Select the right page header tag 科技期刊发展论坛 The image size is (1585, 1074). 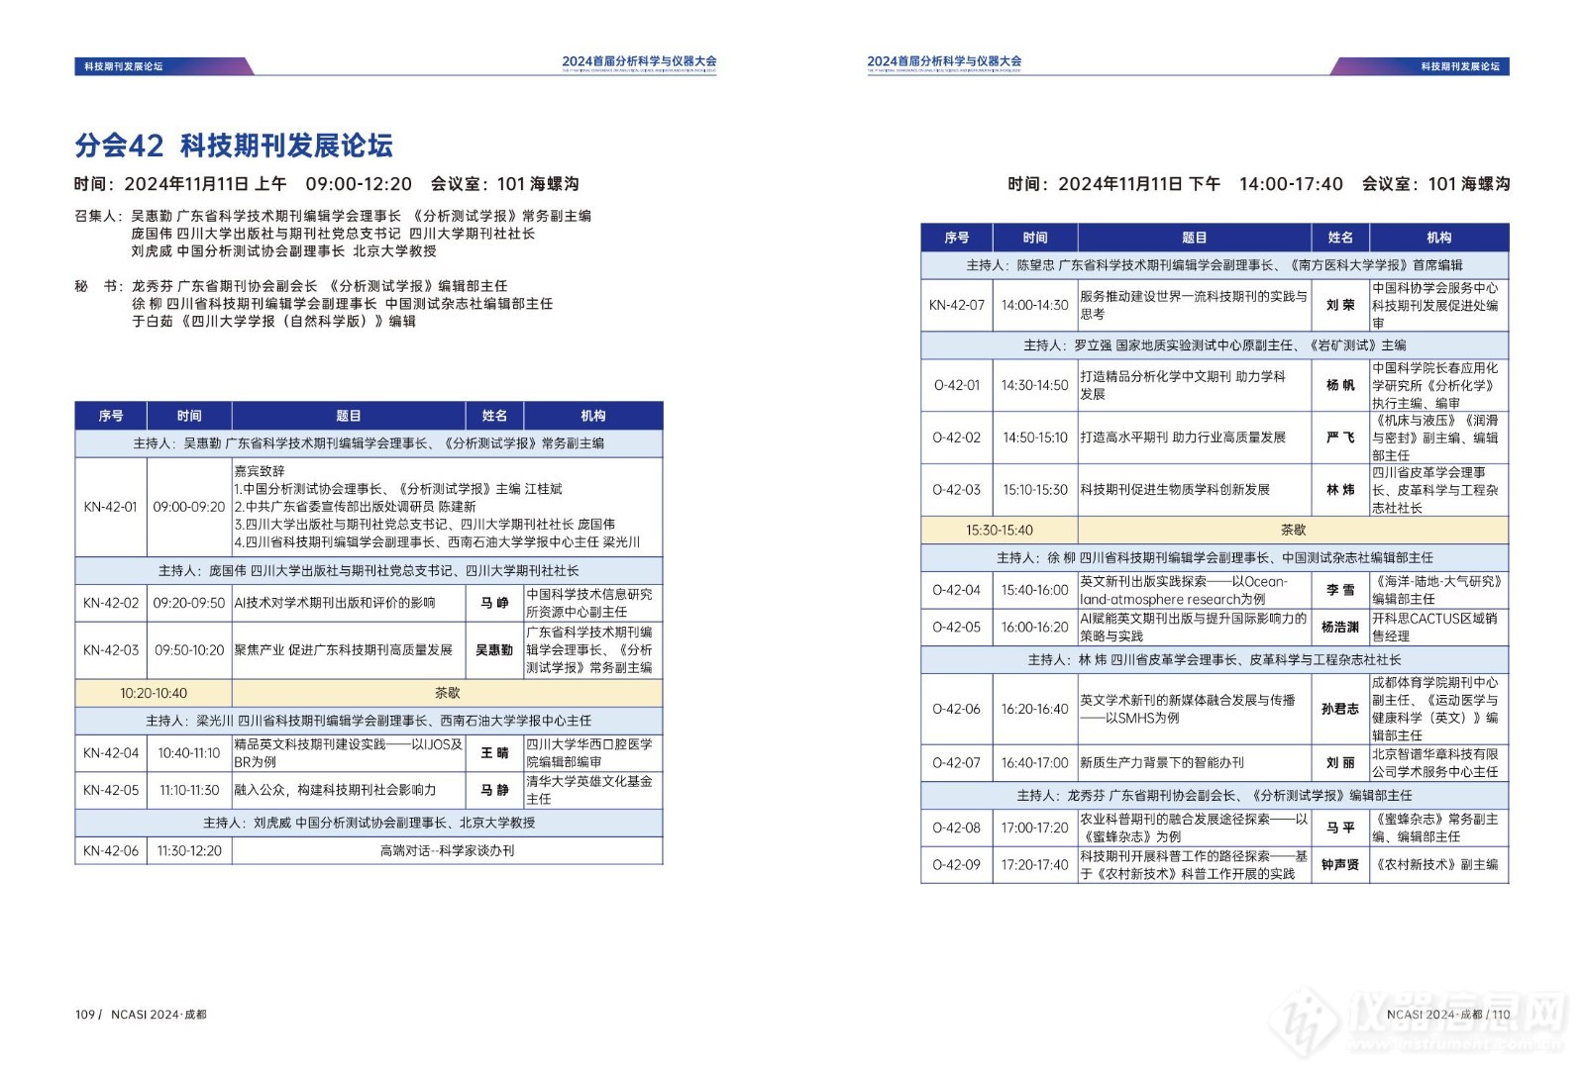[x=1459, y=66]
